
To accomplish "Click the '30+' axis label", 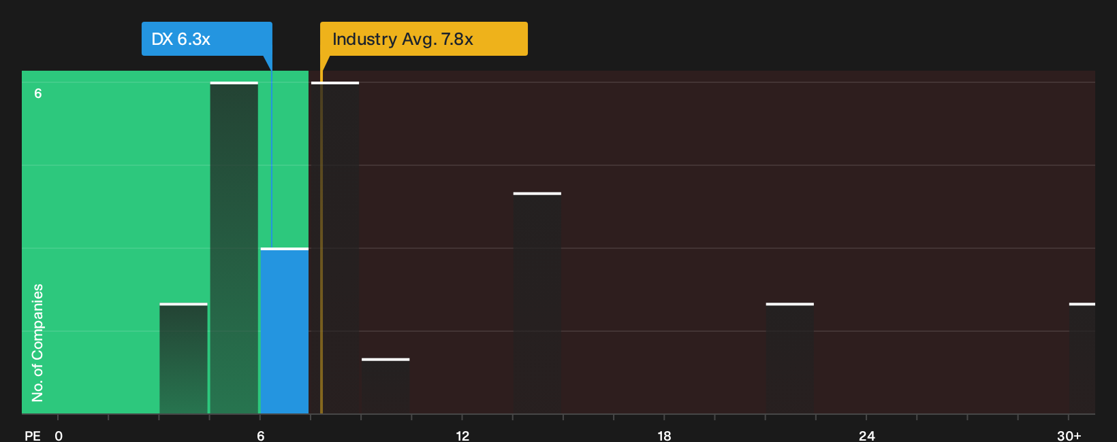I will click(x=1069, y=436).
